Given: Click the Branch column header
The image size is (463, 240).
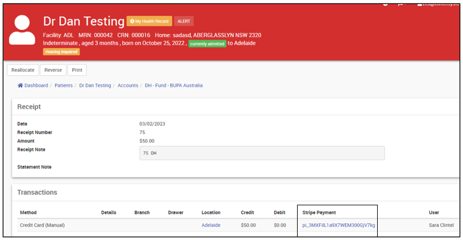Looking at the screenshot, I should click(x=142, y=212).
